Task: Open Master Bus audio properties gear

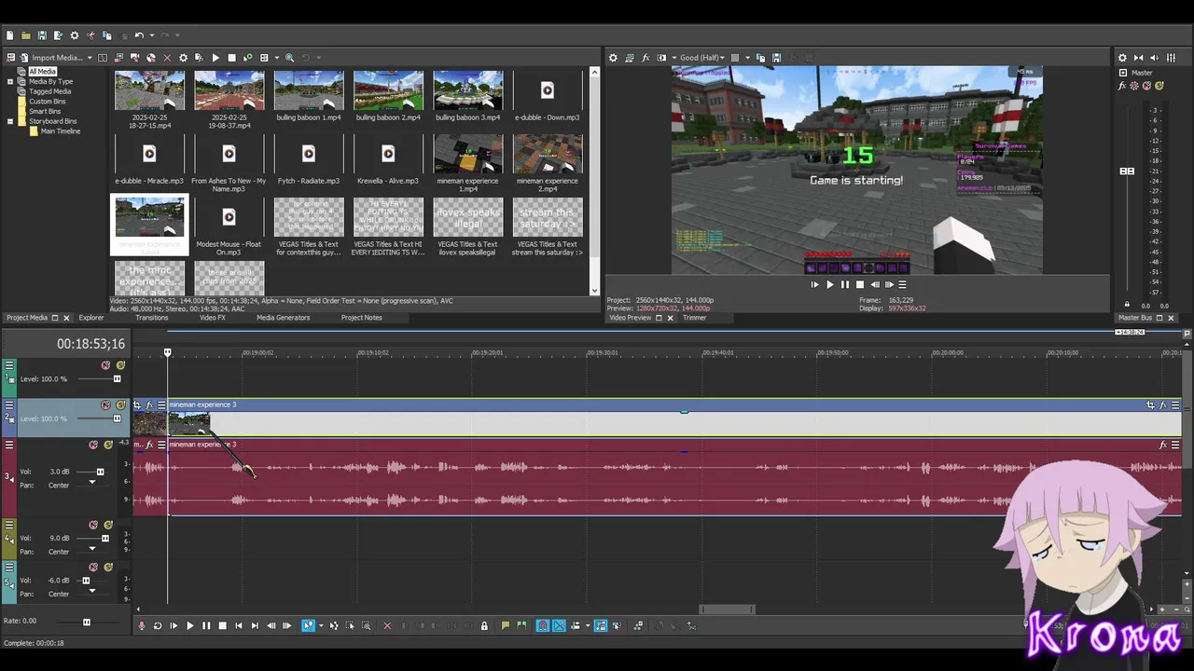Action: click(x=1122, y=58)
